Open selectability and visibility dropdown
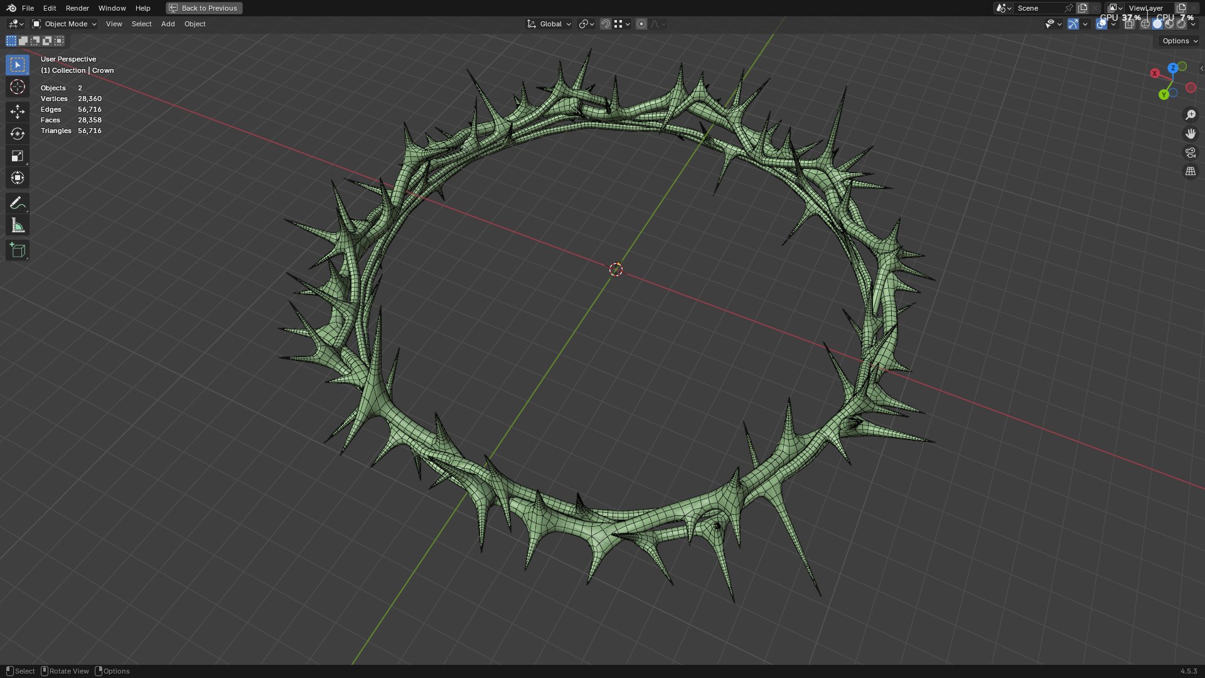1205x678 pixels. 1053,24
